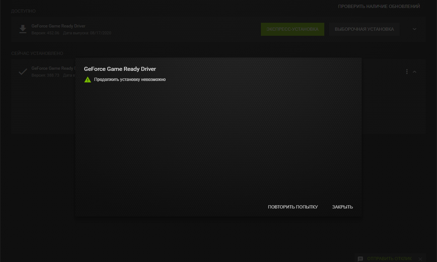Viewport: 437px width, 262px height.
Task: Click the download arrow icon
Action: [23, 29]
